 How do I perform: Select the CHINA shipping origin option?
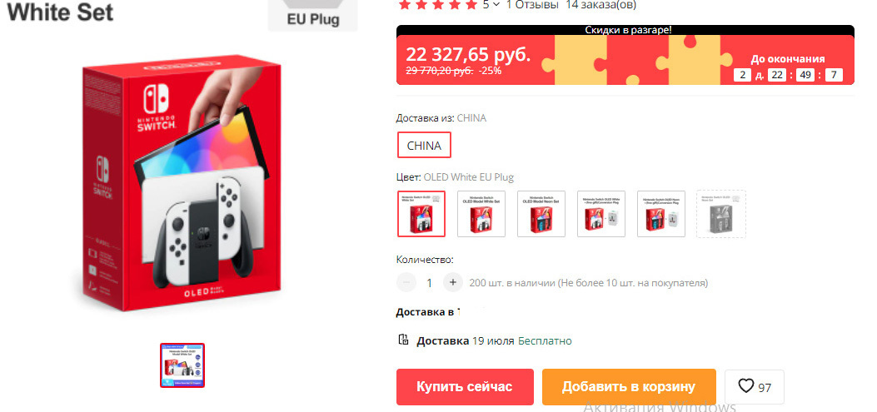click(x=424, y=146)
